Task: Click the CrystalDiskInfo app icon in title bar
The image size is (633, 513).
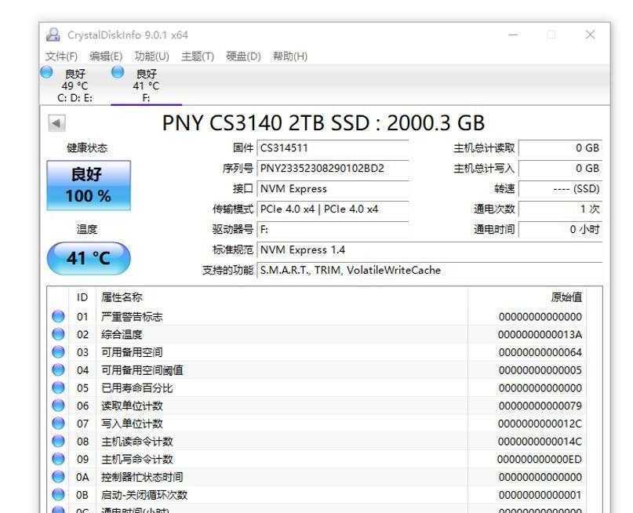Action: tap(53, 35)
